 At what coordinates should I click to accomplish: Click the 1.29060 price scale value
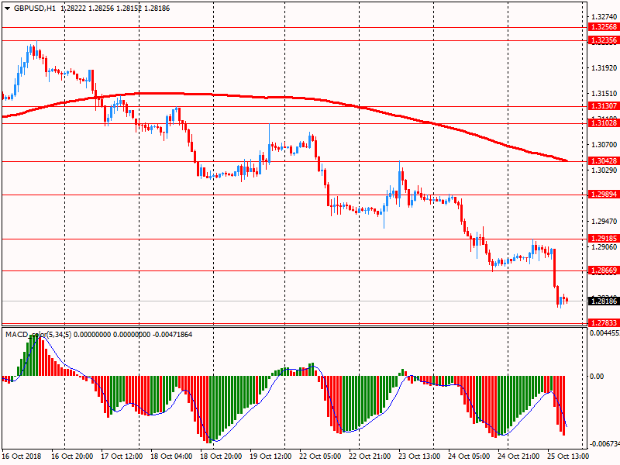click(604, 247)
